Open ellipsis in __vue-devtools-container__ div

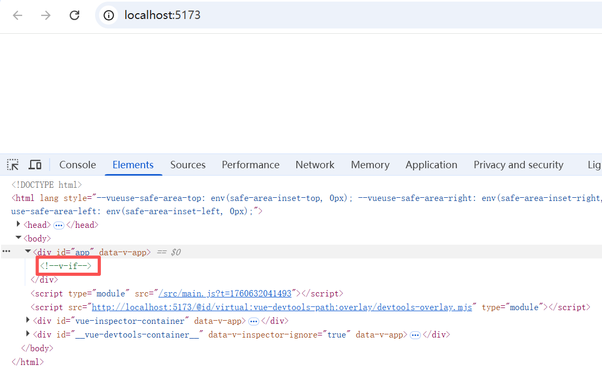[415, 335]
